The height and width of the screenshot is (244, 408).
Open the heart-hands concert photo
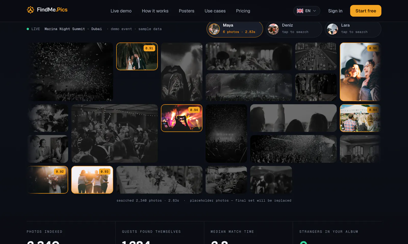[x=182, y=72]
